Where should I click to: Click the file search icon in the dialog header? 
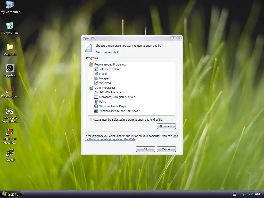click(89, 48)
